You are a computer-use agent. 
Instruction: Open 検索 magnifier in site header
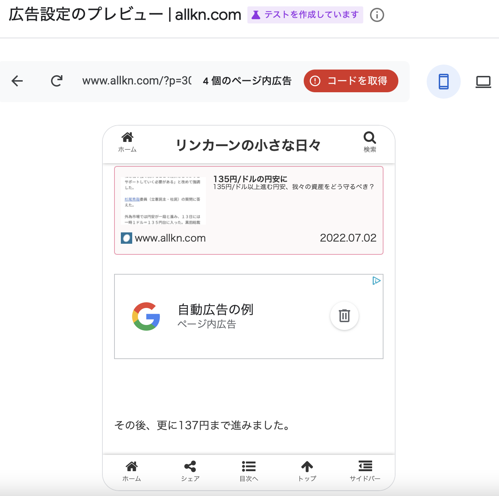pos(370,142)
